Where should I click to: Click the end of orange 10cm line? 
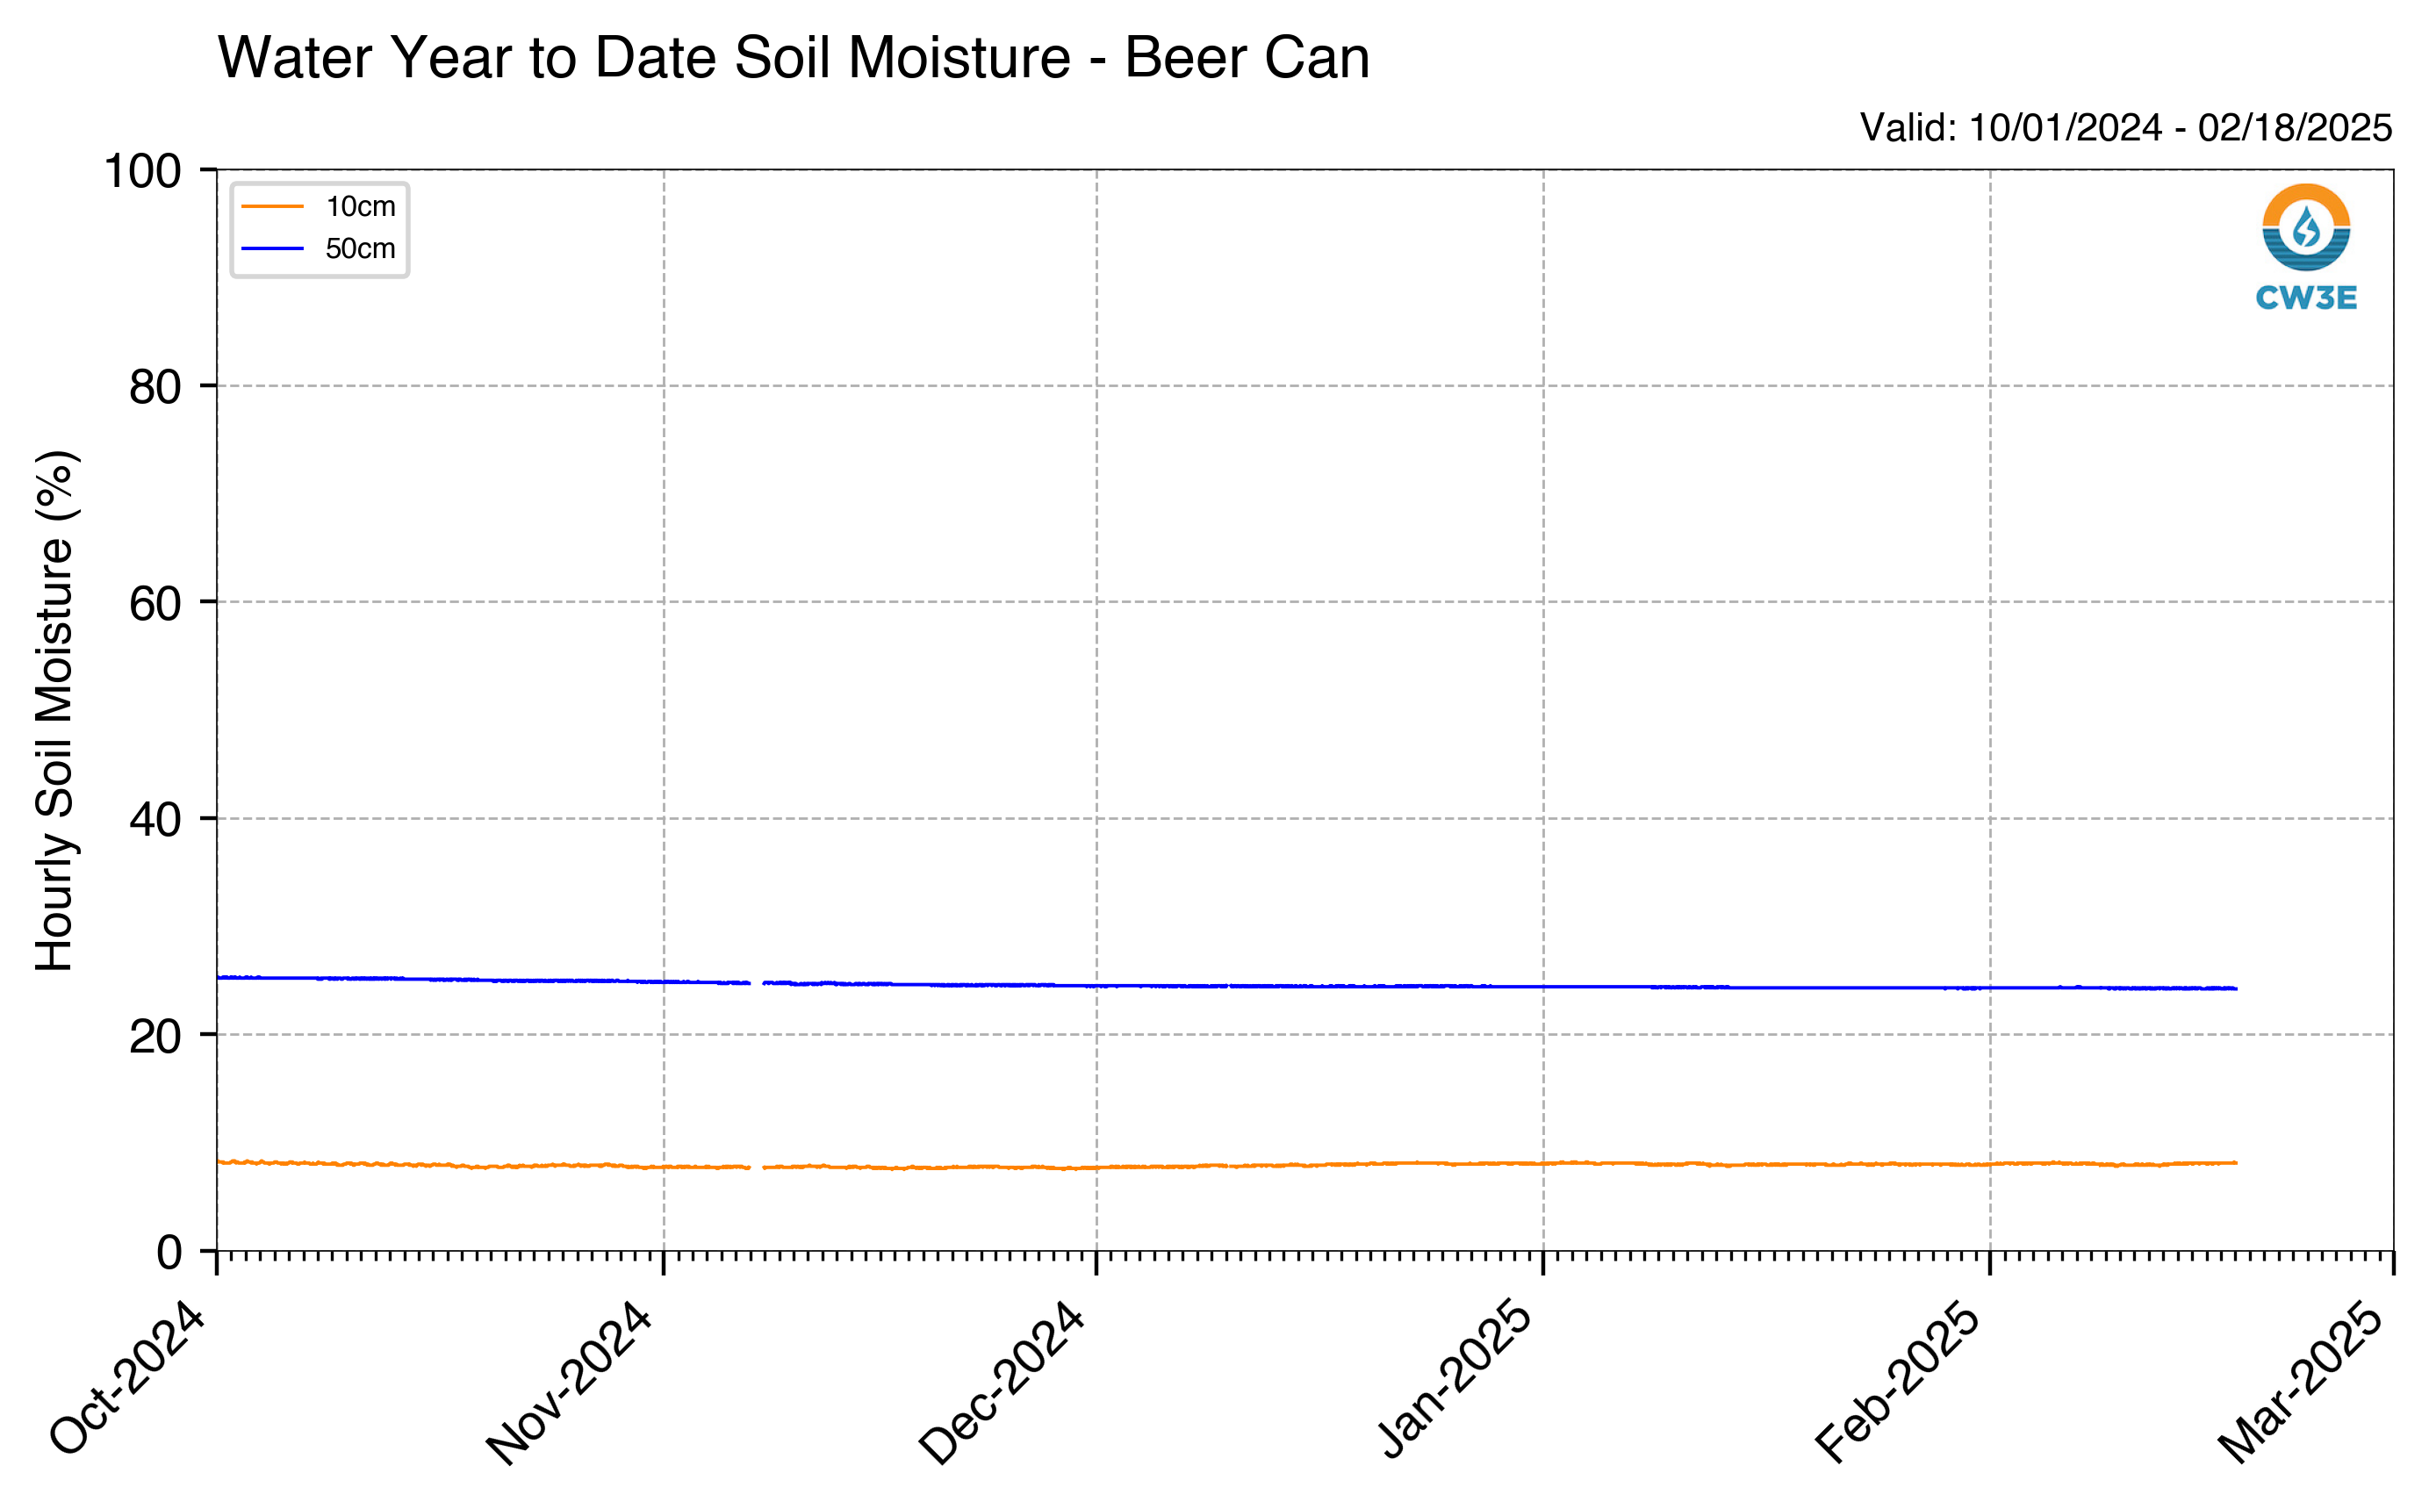[2235, 1162]
